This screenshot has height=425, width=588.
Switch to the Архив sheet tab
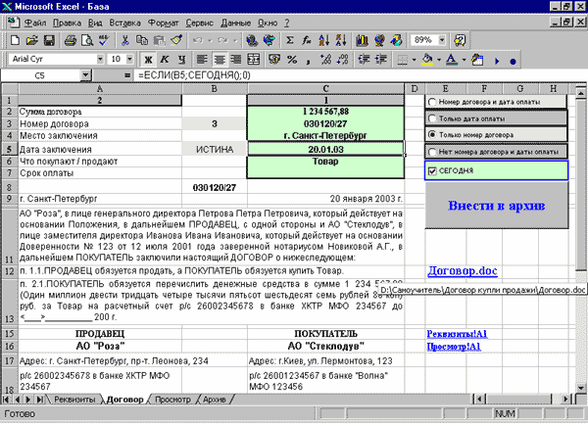pyautogui.click(x=215, y=400)
